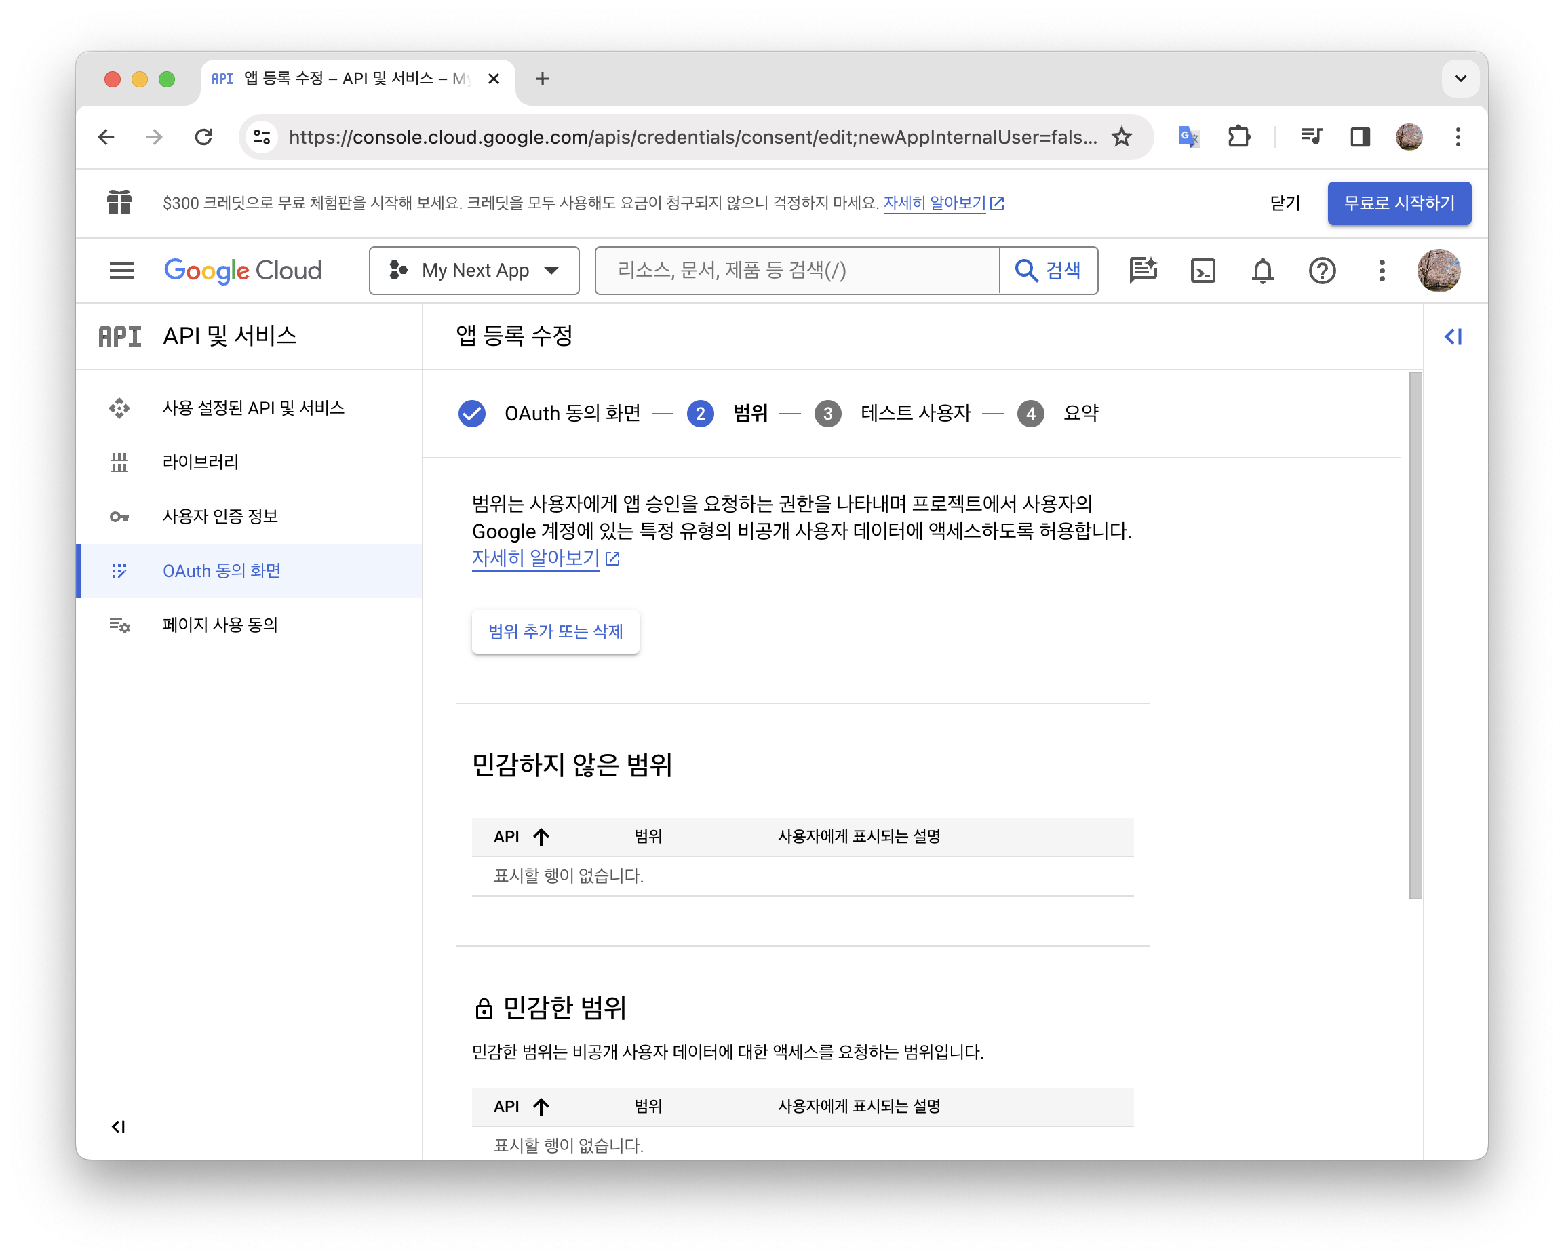Image resolution: width=1564 pixels, height=1260 pixels.
Task: Click 범위 추가 또는 삭제 button
Action: click(x=555, y=631)
